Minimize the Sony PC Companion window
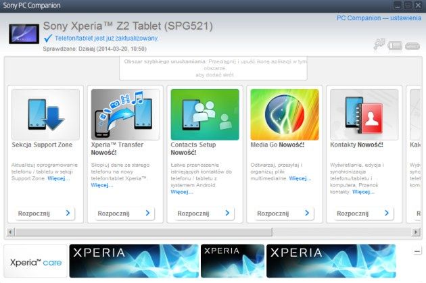Viewport: 426px width, 283px height. point(398,5)
